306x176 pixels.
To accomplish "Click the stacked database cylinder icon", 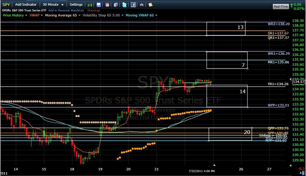I will pyautogui.click(x=116, y=5).
